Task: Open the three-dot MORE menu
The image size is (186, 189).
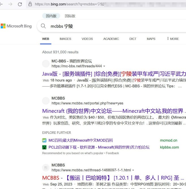Action: (x=173, y=39)
